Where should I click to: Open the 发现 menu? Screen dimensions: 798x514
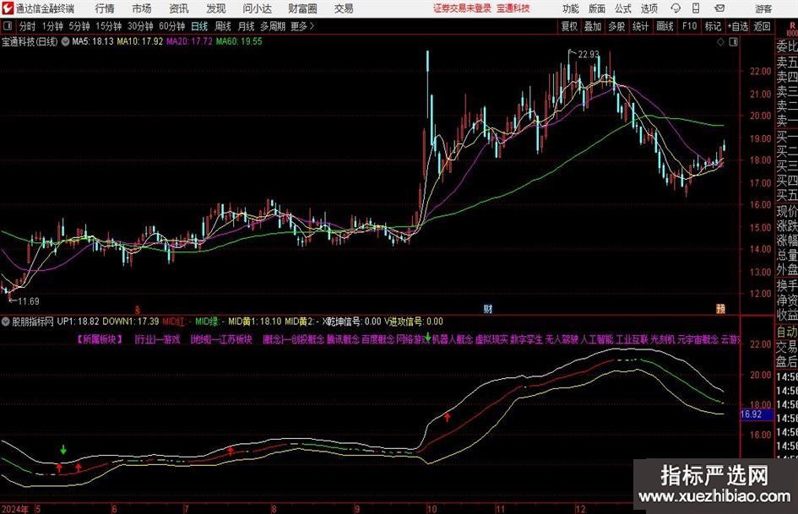(x=216, y=8)
